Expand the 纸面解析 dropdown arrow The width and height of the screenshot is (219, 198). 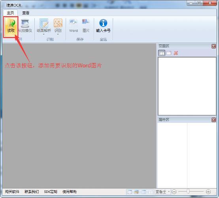[x=44, y=34]
